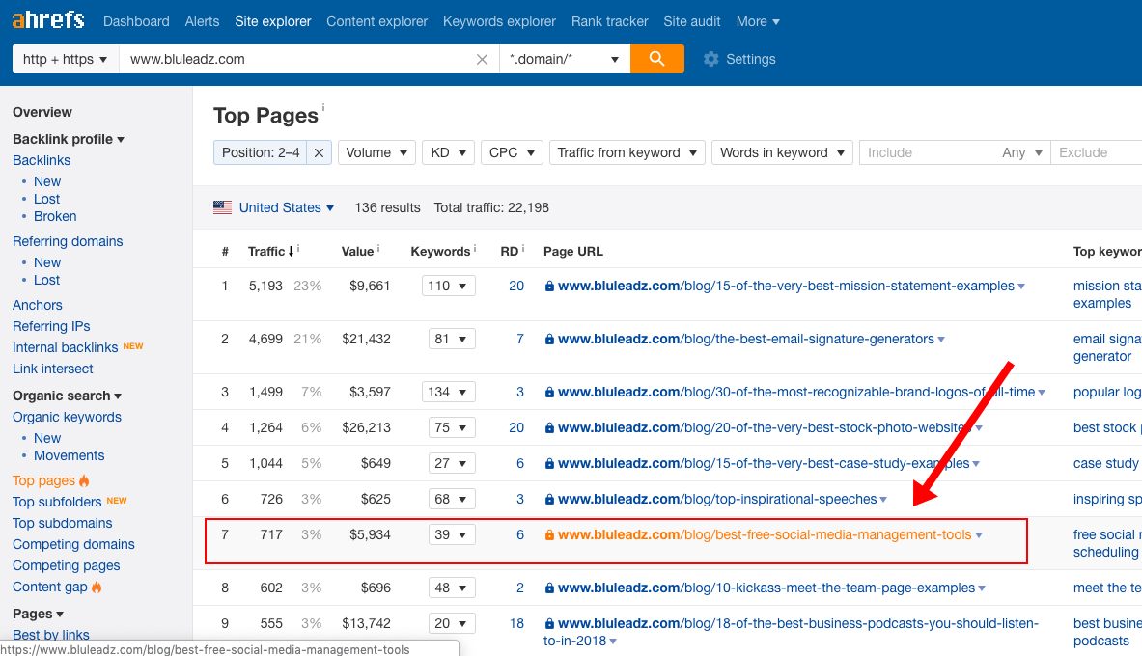The image size is (1142, 656).
Task: Go to Keywords explorer
Action: (x=499, y=22)
